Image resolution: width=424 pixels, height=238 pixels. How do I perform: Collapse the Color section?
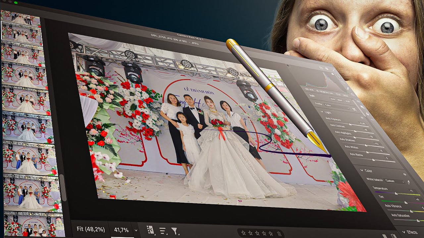pos(361,170)
